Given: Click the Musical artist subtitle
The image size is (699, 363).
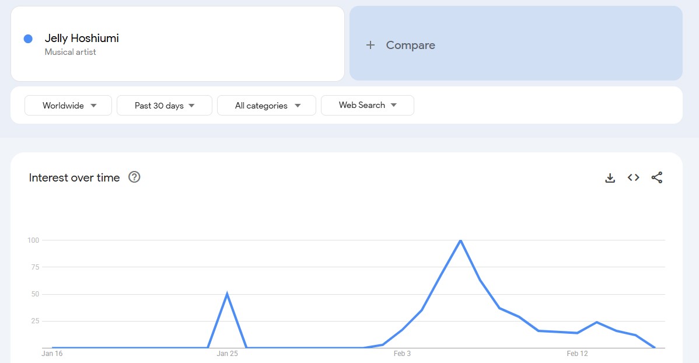Looking at the screenshot, I should pos(71,52).
